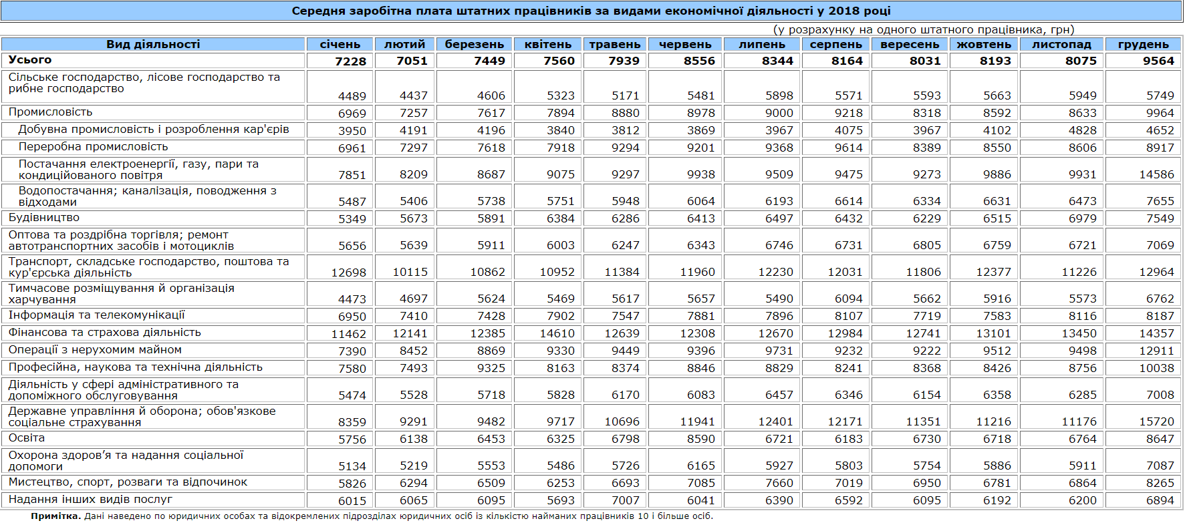Select the 'Будівництво' row label
Viewport: 1185px width, 529px height.
[43, 218]
